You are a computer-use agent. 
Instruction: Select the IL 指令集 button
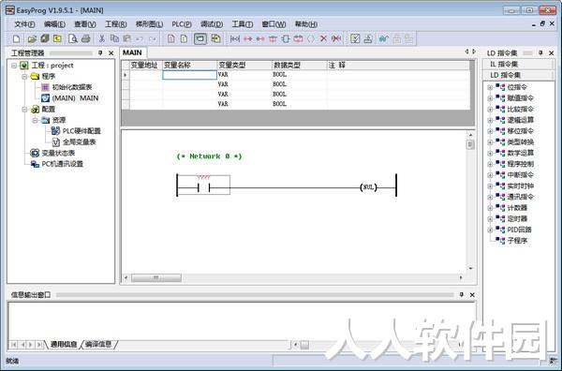click(518, 64)
